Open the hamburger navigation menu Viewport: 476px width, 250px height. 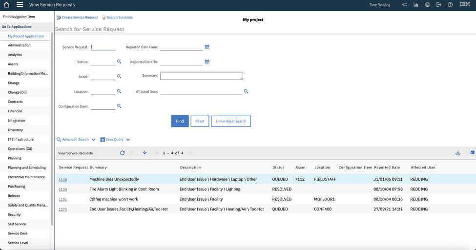[x=20, y=4]
